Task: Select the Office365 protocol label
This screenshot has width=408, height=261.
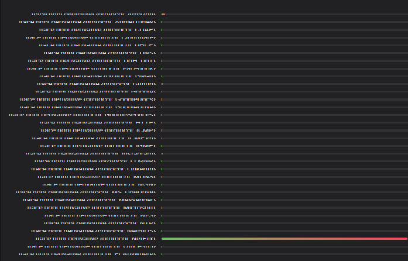Action: click(x=91, y=246)
